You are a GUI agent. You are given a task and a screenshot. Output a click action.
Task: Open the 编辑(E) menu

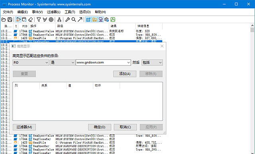pos(22,12)
